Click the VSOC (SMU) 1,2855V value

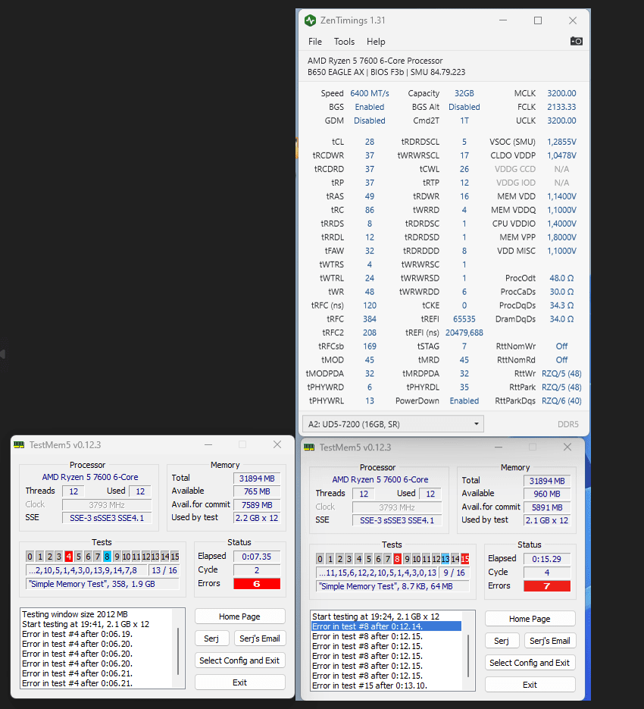point(561,142)
